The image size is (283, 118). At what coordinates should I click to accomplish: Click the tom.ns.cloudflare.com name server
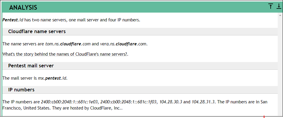click(68, 44)
